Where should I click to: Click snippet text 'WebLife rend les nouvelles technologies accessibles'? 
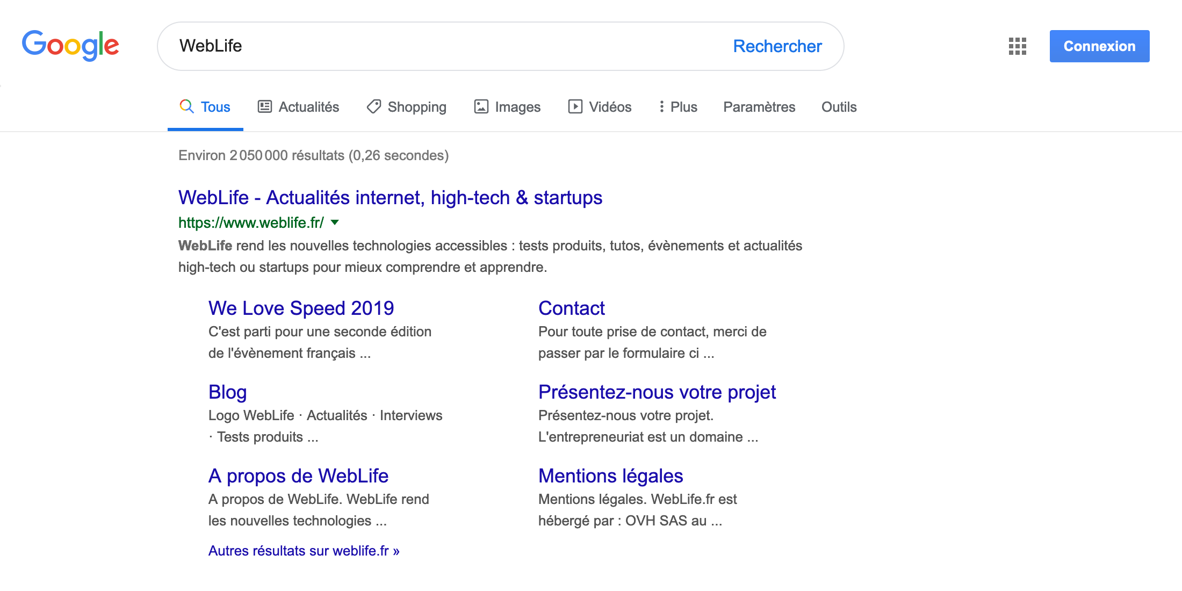pos(343,246)
